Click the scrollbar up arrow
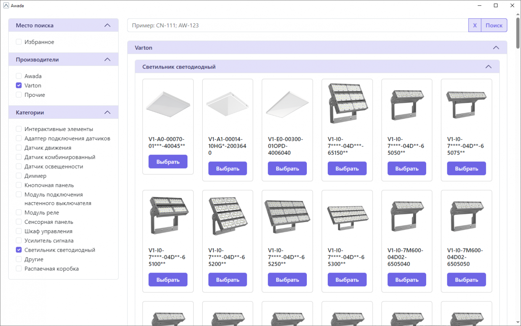The width and height of the screenshot is (521, 326). [518, 14]
